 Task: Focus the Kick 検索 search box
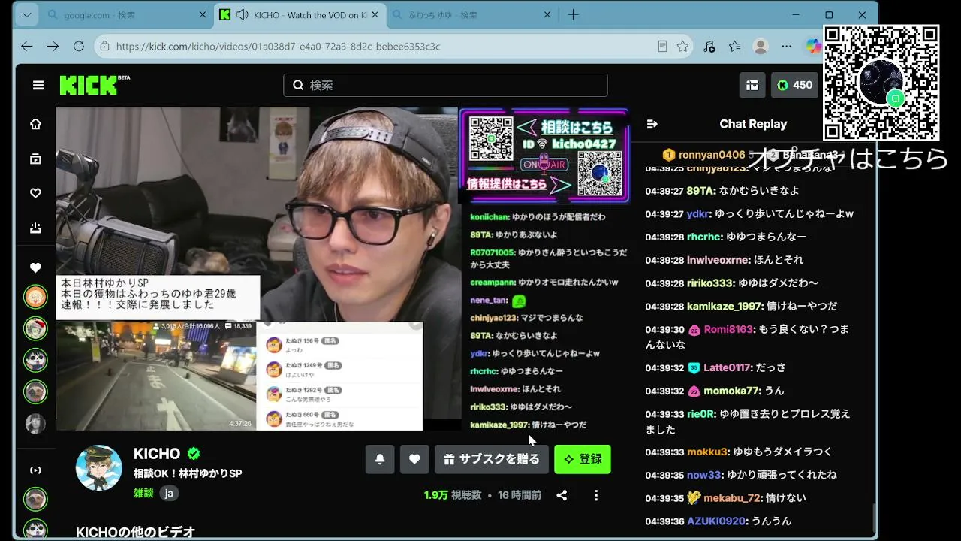click(x=445, y=86)
